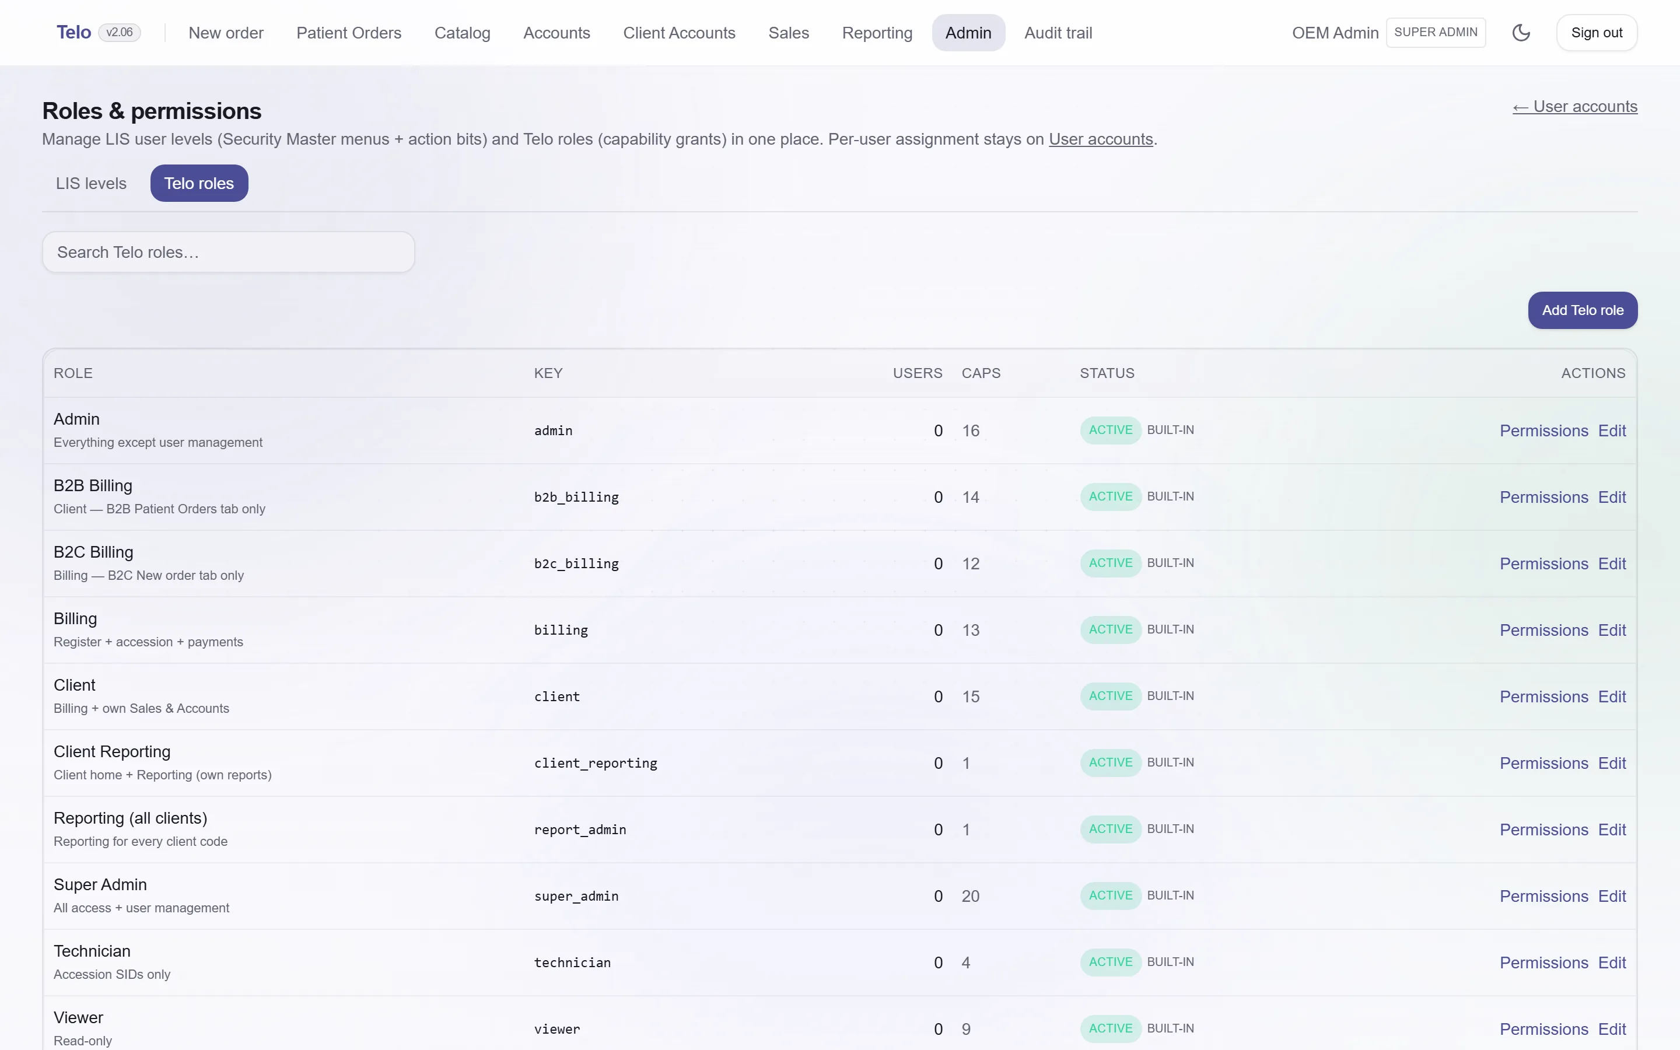Open Permissions for the Admin role
1680x1050 pixels.
1543,430
